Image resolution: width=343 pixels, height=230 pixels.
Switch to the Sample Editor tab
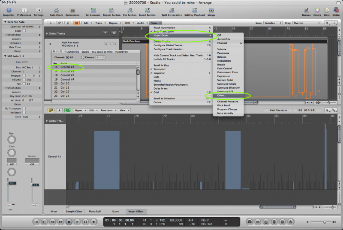click(74, 212)
